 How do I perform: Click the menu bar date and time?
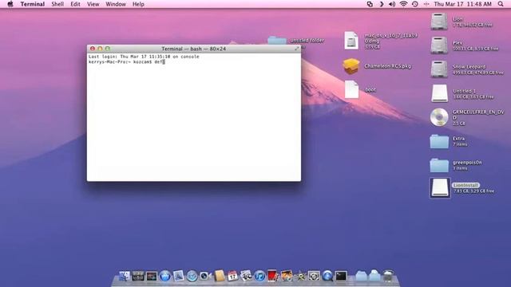click(x=462, y=4)
